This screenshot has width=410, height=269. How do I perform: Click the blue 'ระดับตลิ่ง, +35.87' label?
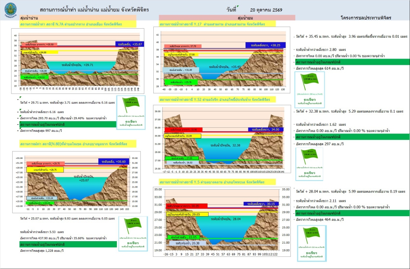click(x=130, y=44)
